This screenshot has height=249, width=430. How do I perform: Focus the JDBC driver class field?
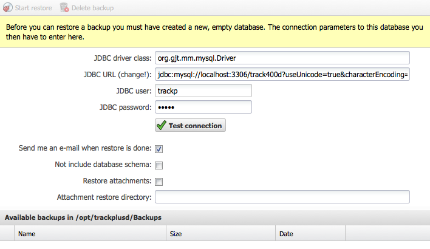point(282,58)
